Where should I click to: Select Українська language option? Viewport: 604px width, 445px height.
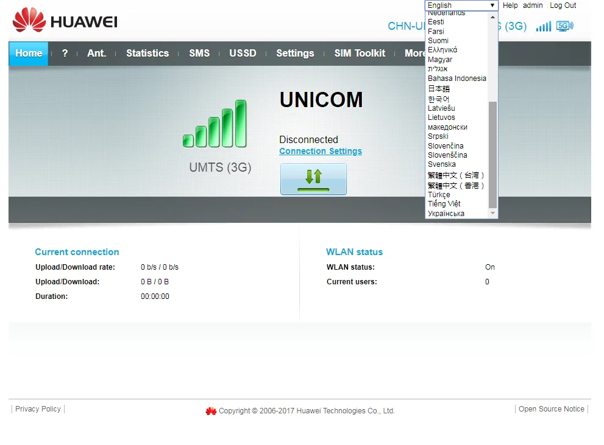(x=457, y=214)
